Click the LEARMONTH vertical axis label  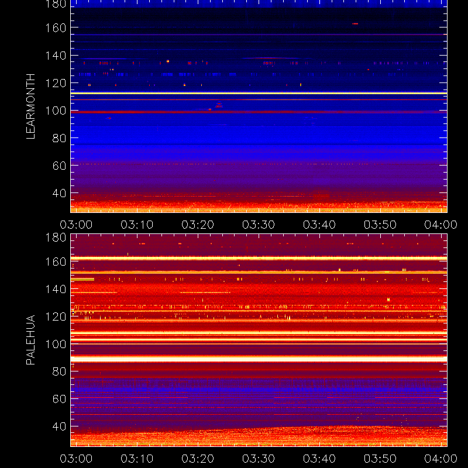pyautogui.click(x=31, y=106)
